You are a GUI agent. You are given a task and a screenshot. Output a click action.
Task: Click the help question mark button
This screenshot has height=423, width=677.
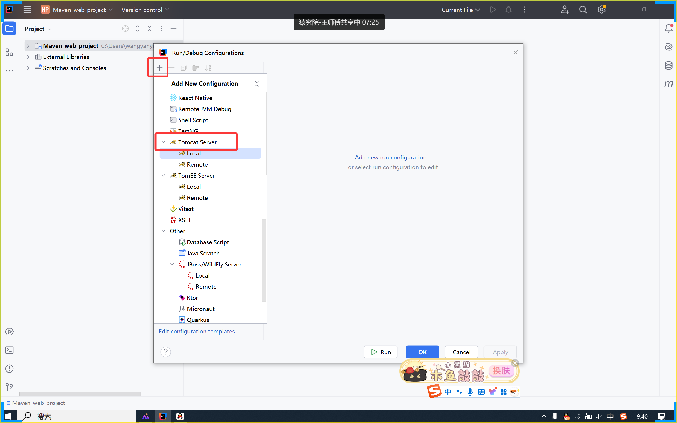tap(166, 352)
